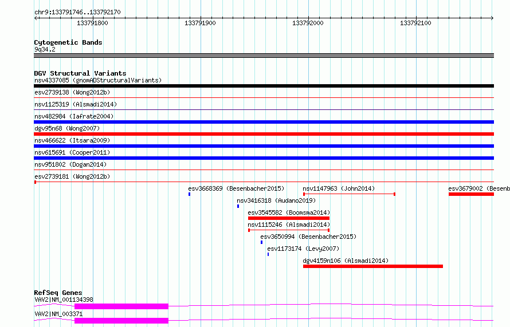This screenshot has width=510, height=327.
Task: Open esv1173174 (Levy2007) label
Action: 303,249
